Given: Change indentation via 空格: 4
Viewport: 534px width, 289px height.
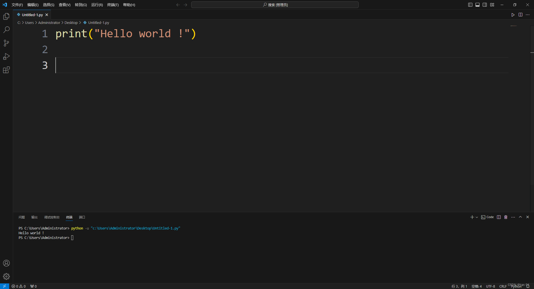Looking at the screenshot, I should click(476, 286).
